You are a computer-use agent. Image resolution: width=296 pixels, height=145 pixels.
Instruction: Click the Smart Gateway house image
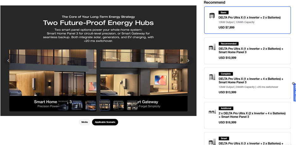point(144,73)
